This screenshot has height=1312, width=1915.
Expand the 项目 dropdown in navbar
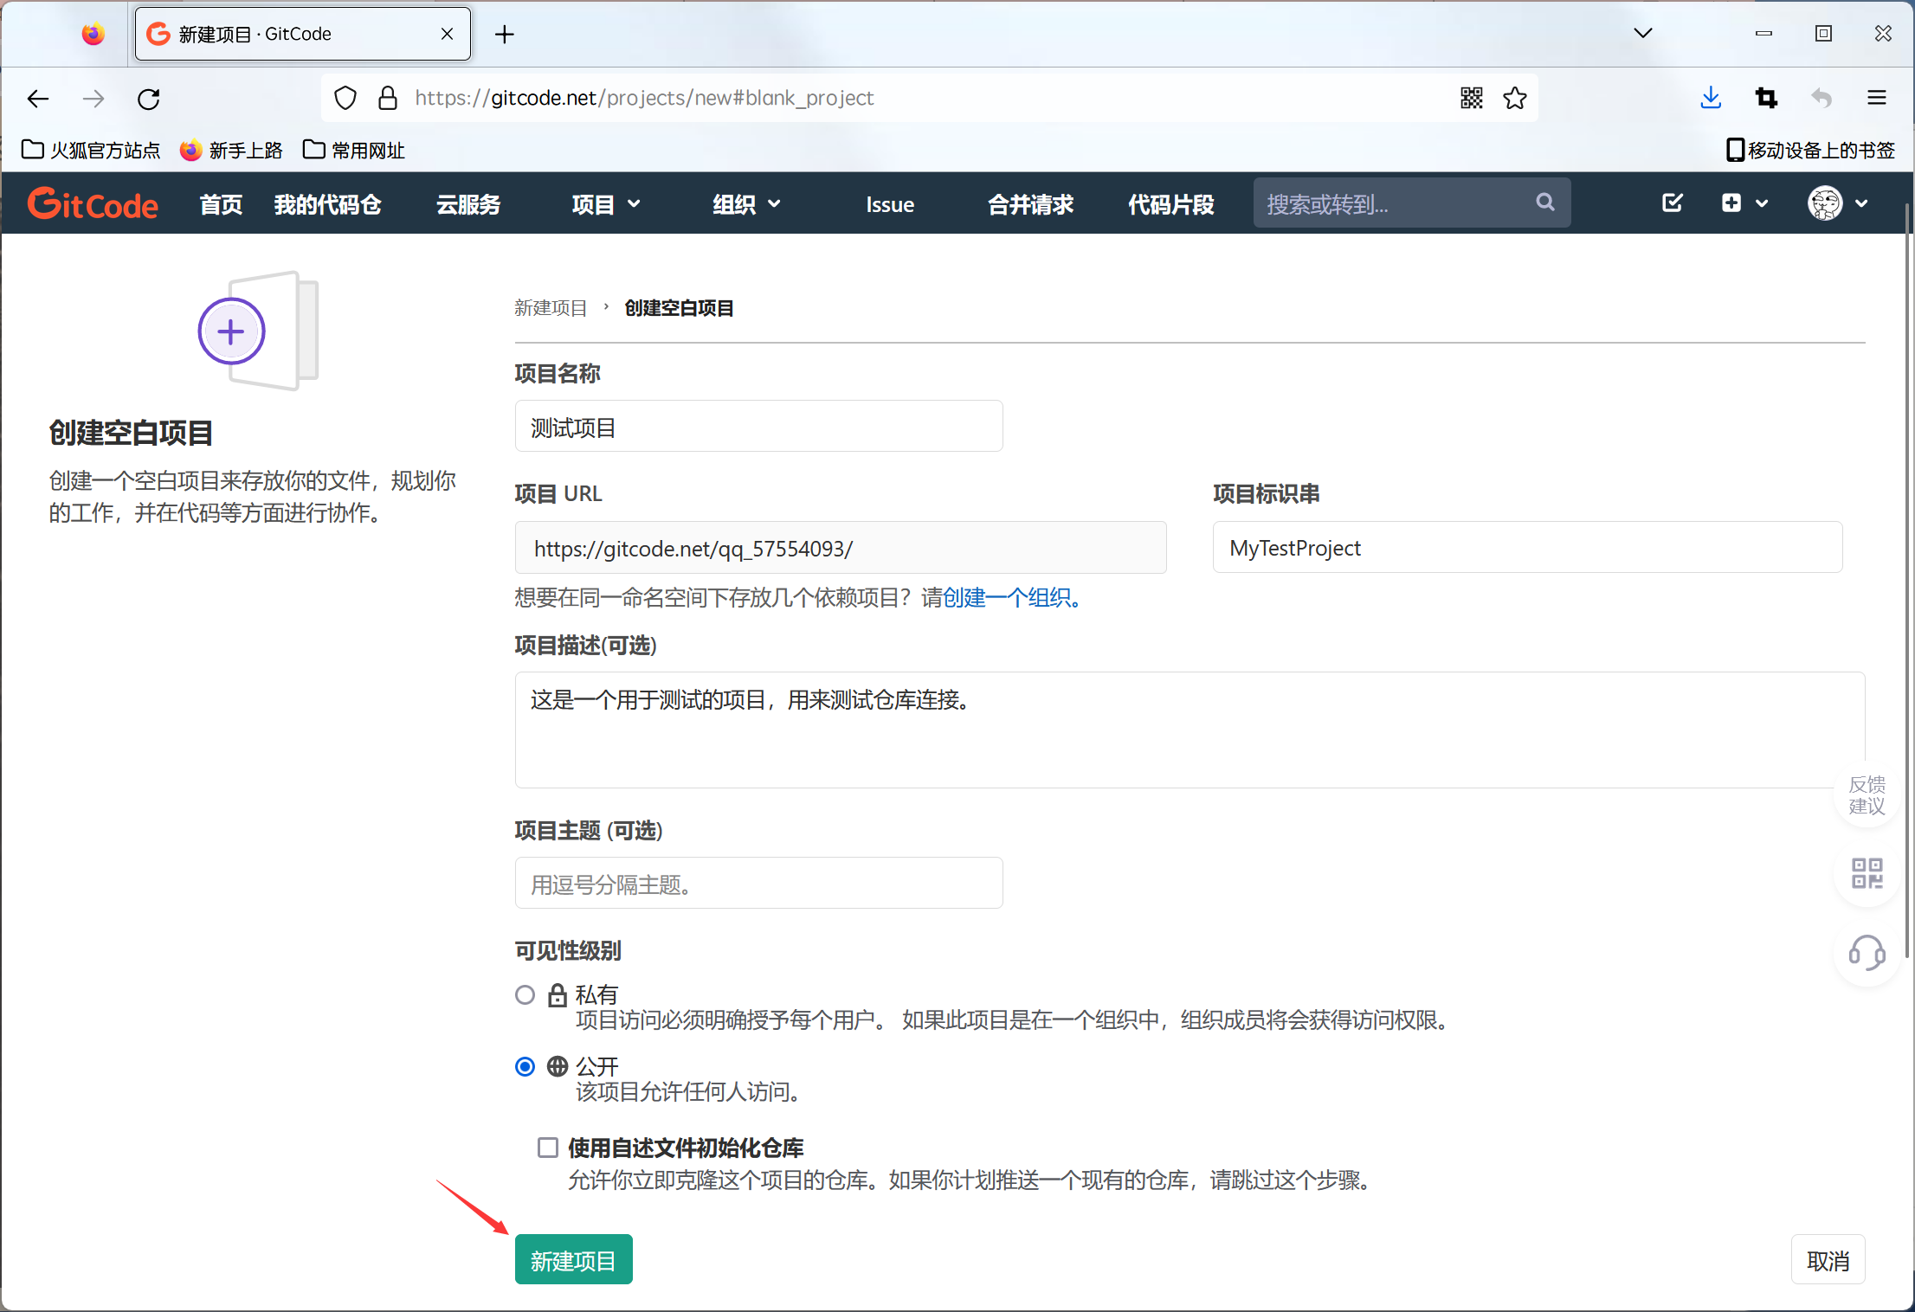tap(606, 204)
